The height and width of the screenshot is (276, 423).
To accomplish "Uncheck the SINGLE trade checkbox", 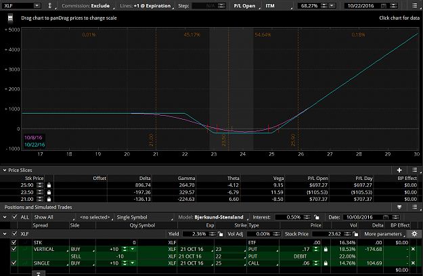I will tap(14, 262).
